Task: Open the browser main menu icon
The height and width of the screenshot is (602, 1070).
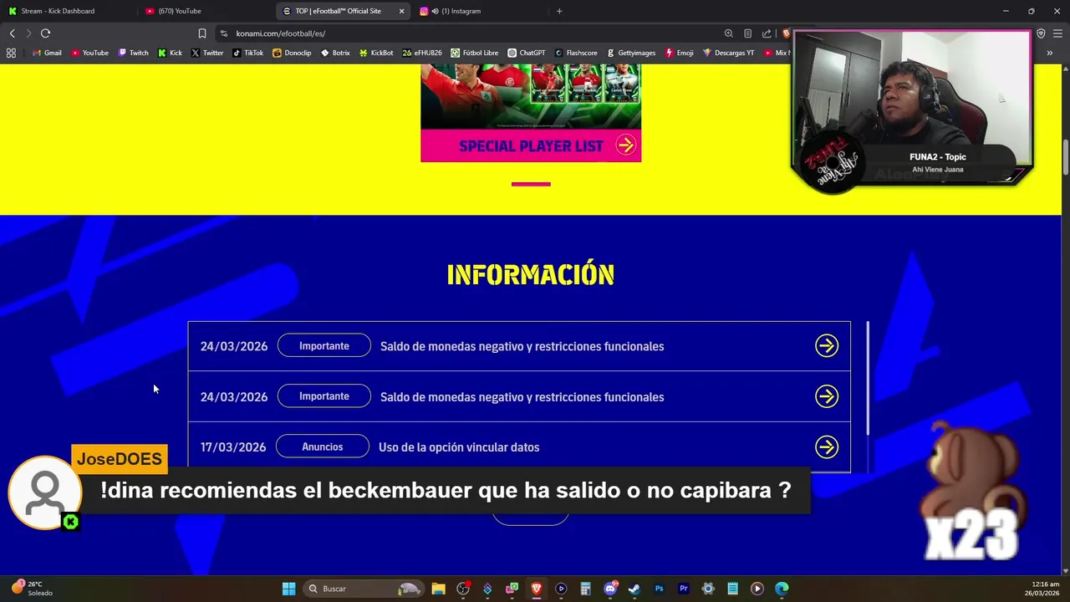Action: (1058, 33)
